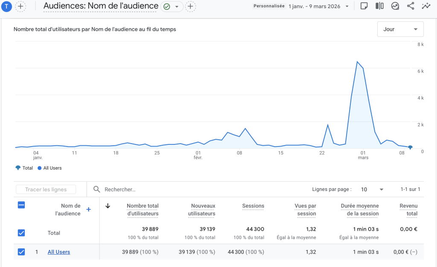Viewport: 437px width, 267px height.
Task: Open the All Users audience link
Action: [59, 252]
